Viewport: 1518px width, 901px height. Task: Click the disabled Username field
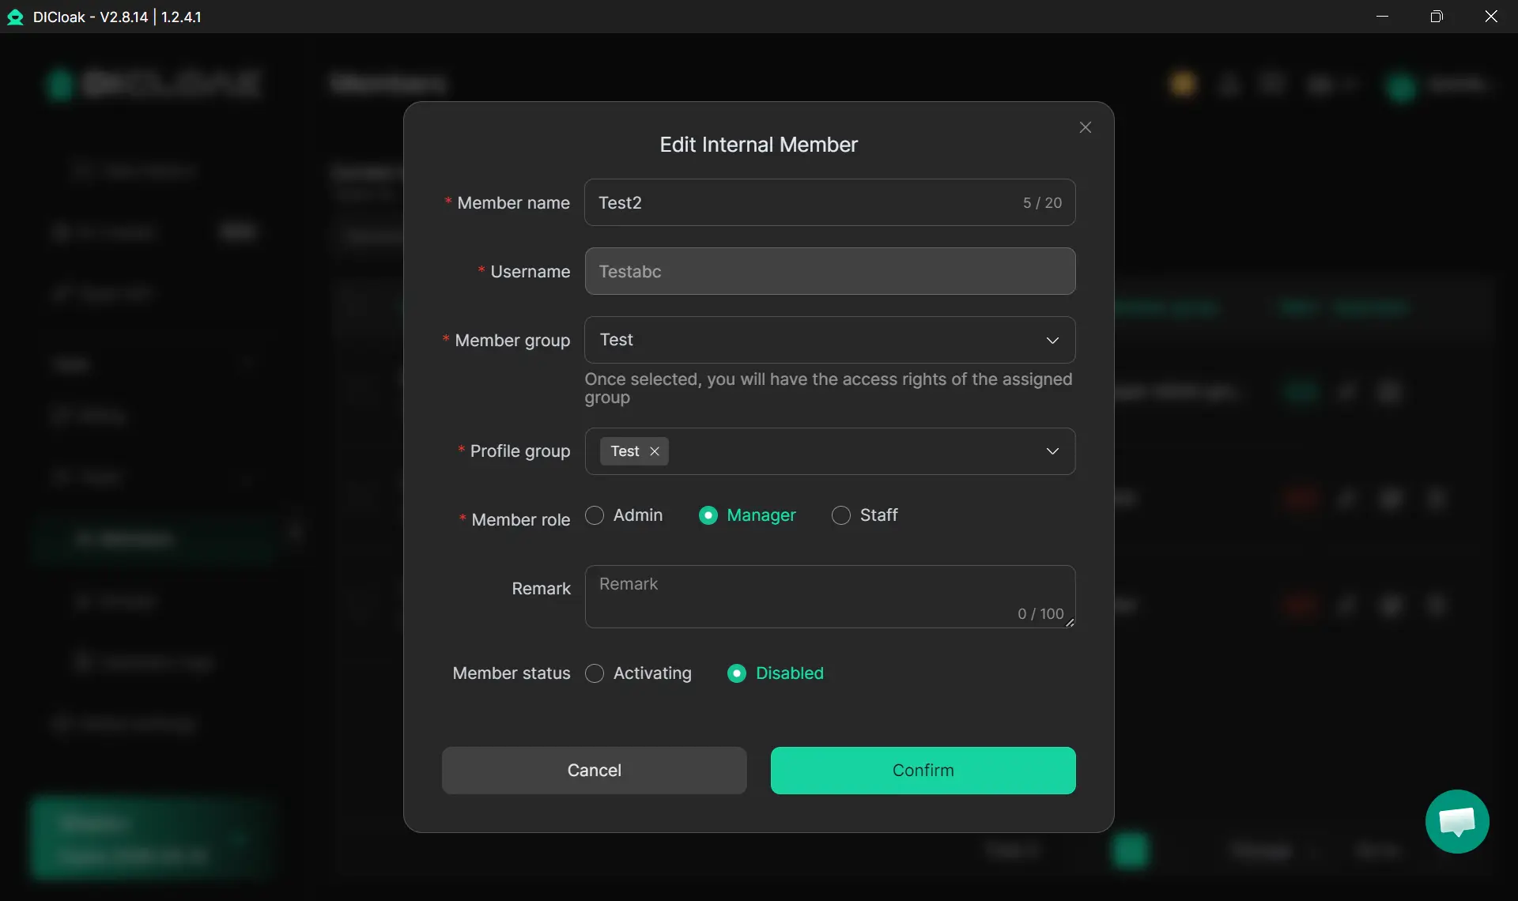pyautogui.click(x=829, y=271)
